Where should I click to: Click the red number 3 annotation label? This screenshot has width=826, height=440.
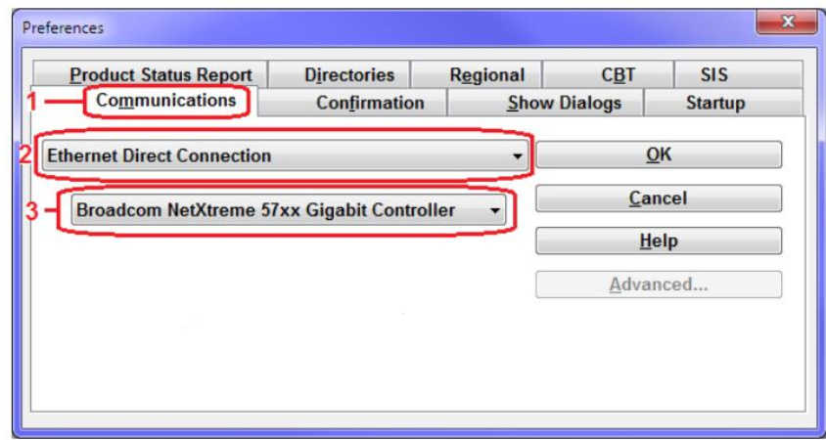point(32,211)
